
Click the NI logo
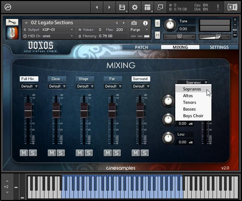(x=232, y=7)
